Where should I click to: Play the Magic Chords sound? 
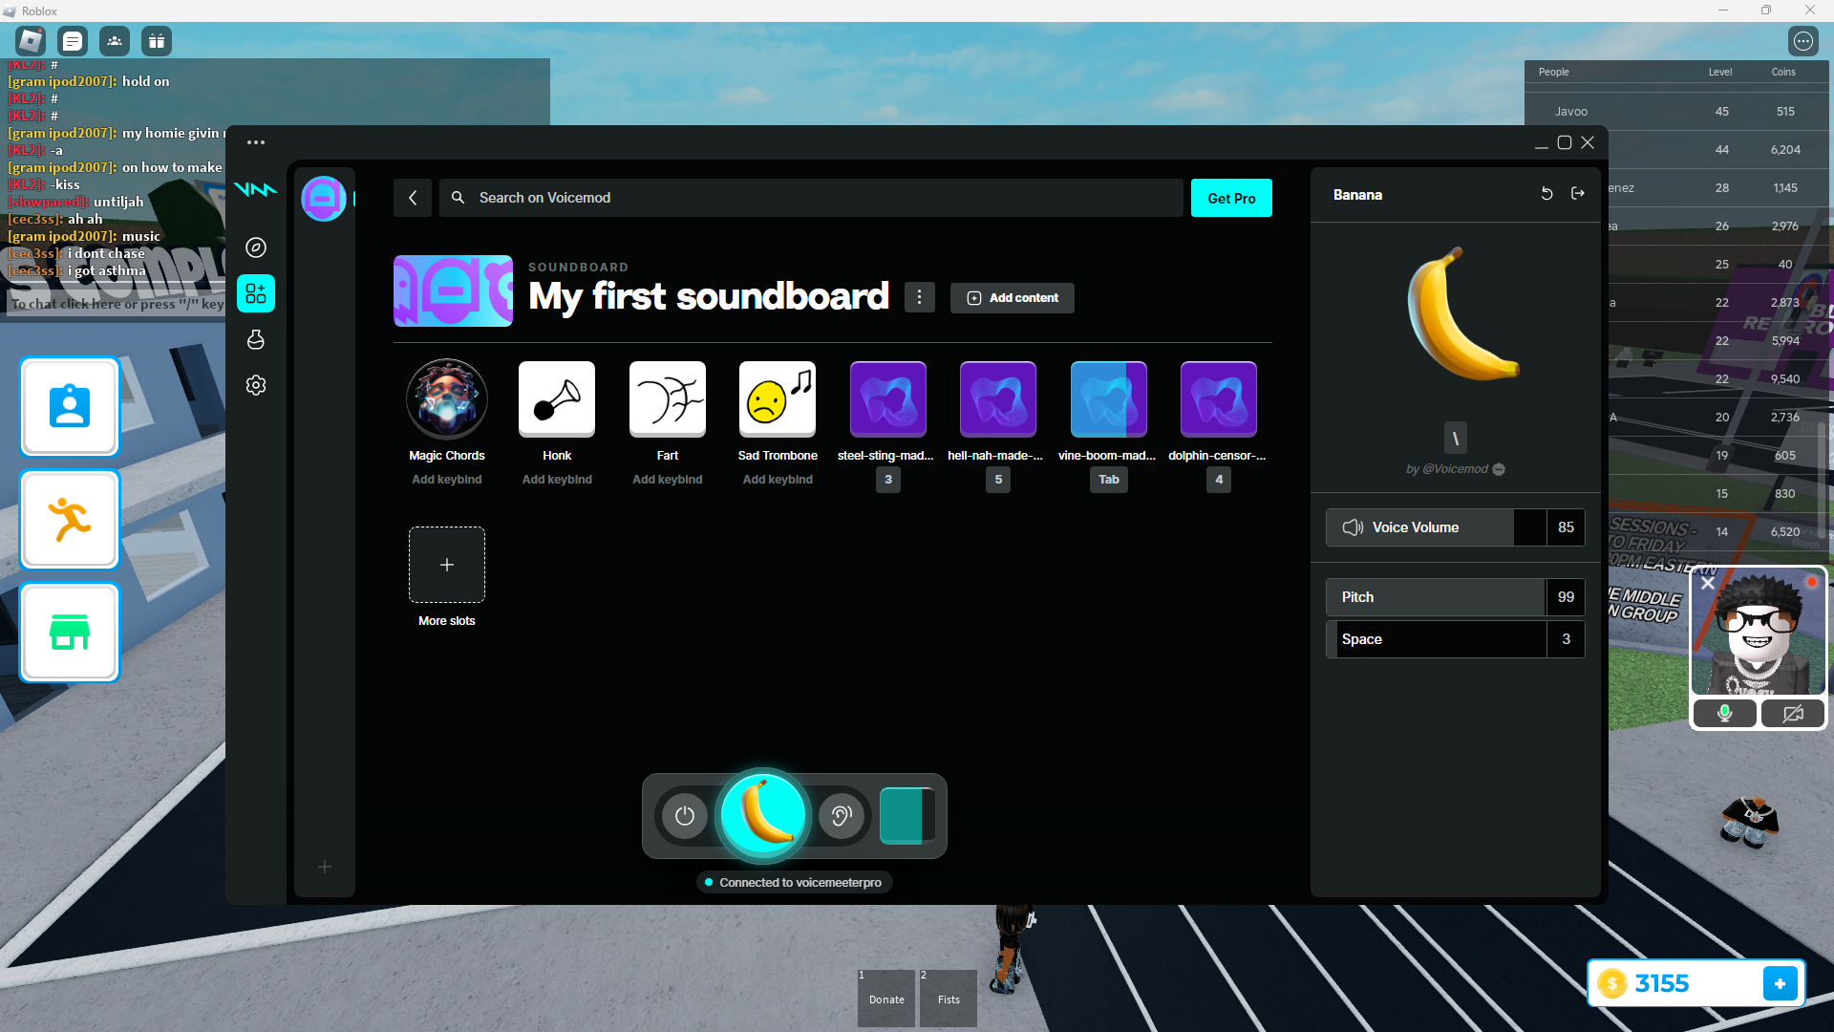(447, 398)
